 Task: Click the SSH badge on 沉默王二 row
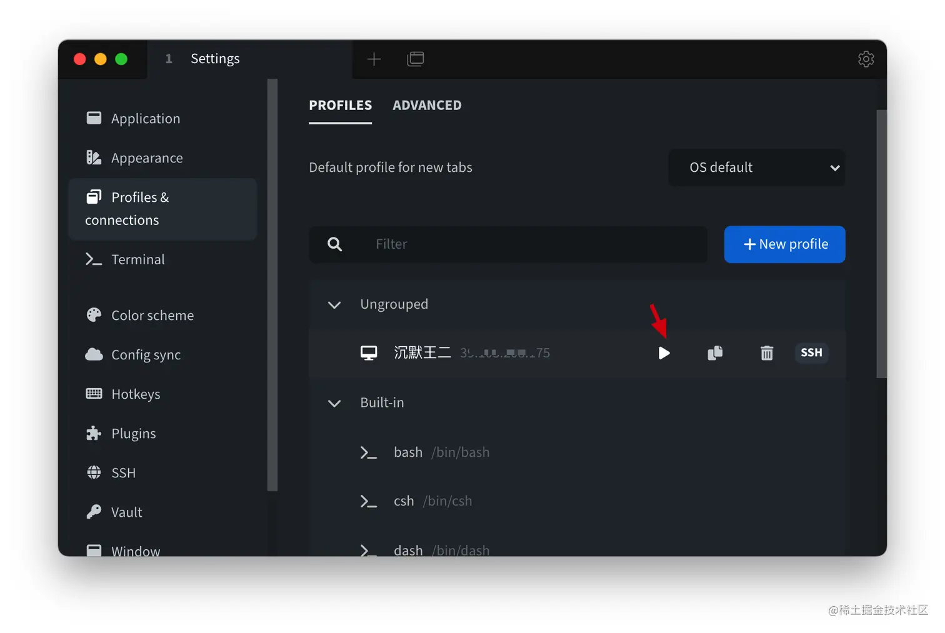click(811, 352)
